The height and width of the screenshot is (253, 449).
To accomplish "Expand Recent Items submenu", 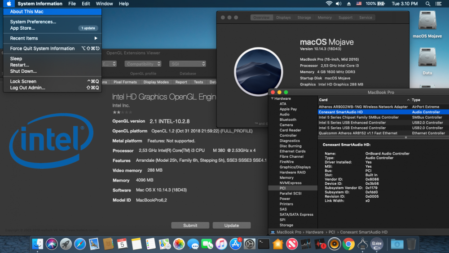I will point(52,38).
